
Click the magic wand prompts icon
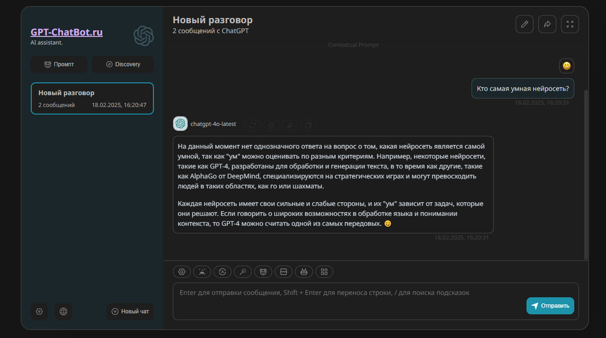[x=243, y=271]
